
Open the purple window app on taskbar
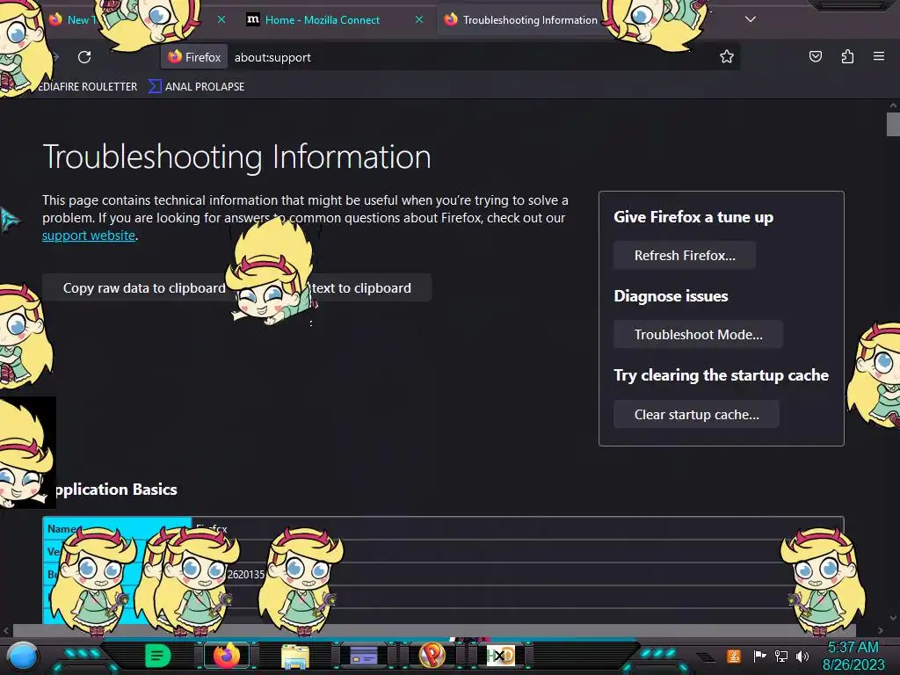click(x=363, y=656)
